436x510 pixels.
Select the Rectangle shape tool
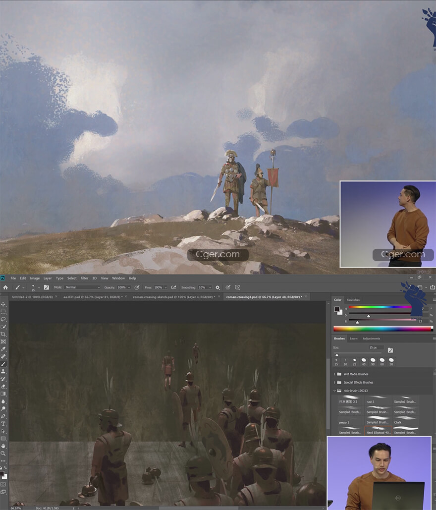(3, 439)
